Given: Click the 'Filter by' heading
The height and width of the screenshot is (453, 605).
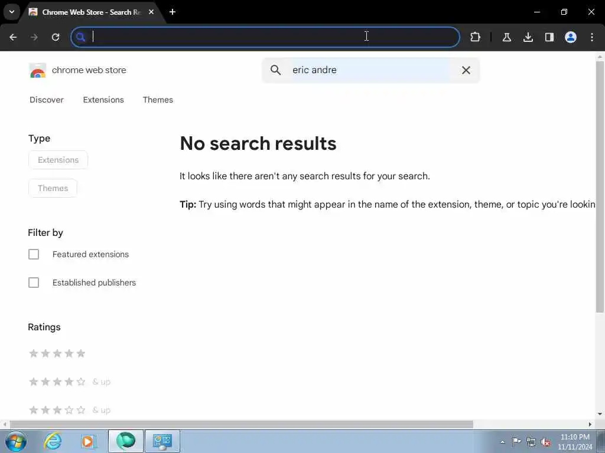Looking at the screenshot, I should pyautogui.click(x=45, y=232).
